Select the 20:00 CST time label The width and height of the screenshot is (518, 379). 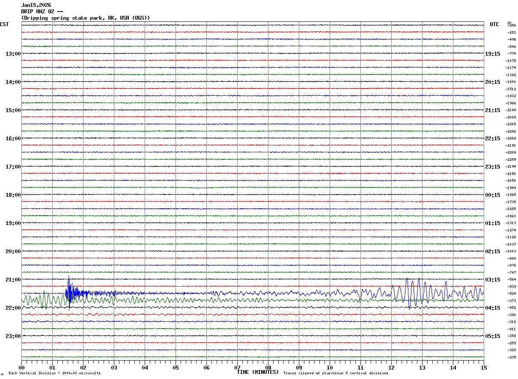pos(13,251)
